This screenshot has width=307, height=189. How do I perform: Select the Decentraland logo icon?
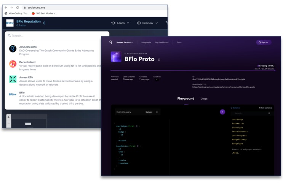click(x=13, y=64)
